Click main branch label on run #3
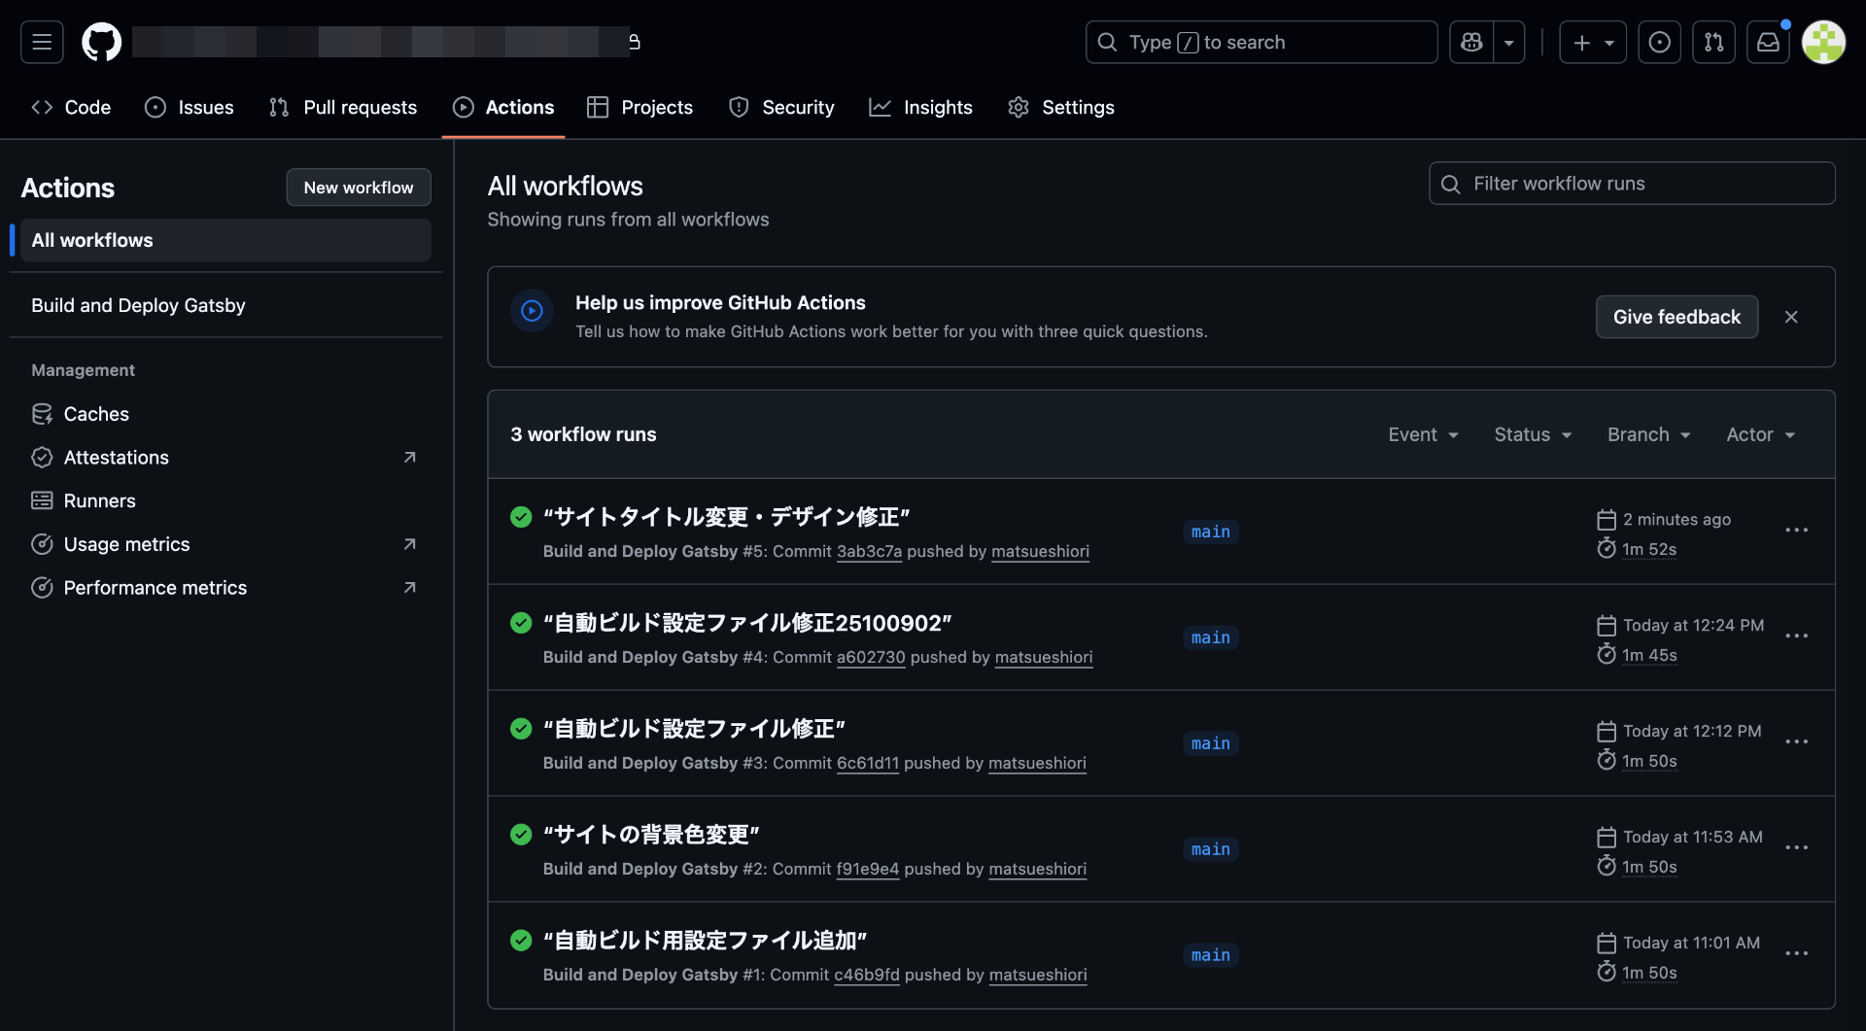The width and height of the screenshot is (1866, 1031). pyautogui.click(x=1211, y=743)
